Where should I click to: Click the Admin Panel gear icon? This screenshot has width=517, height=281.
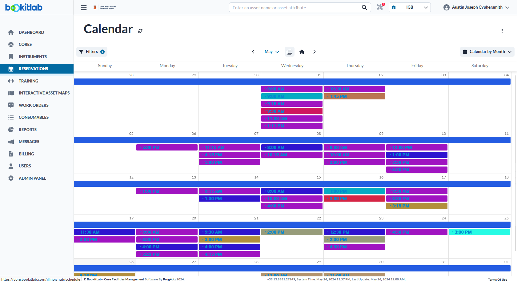coord(11,178)
